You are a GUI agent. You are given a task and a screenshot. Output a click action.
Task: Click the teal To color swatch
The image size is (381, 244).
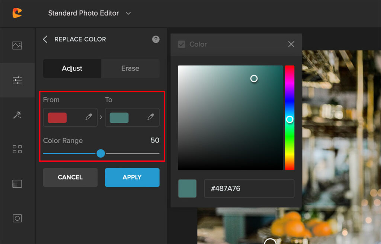tap(119, 118)
